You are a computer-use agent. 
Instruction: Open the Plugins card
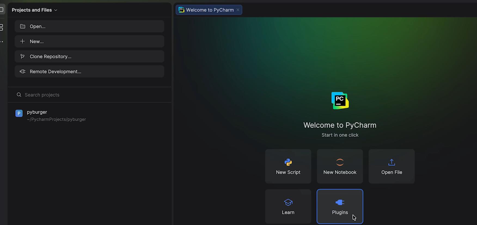coord(340,207)
